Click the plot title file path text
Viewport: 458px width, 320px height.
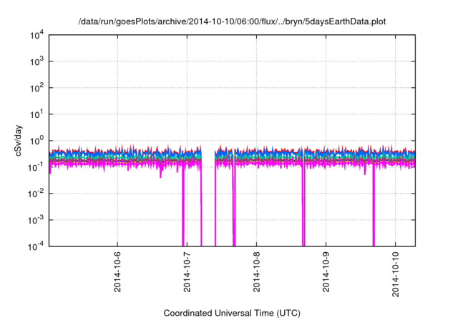(232, 21)
